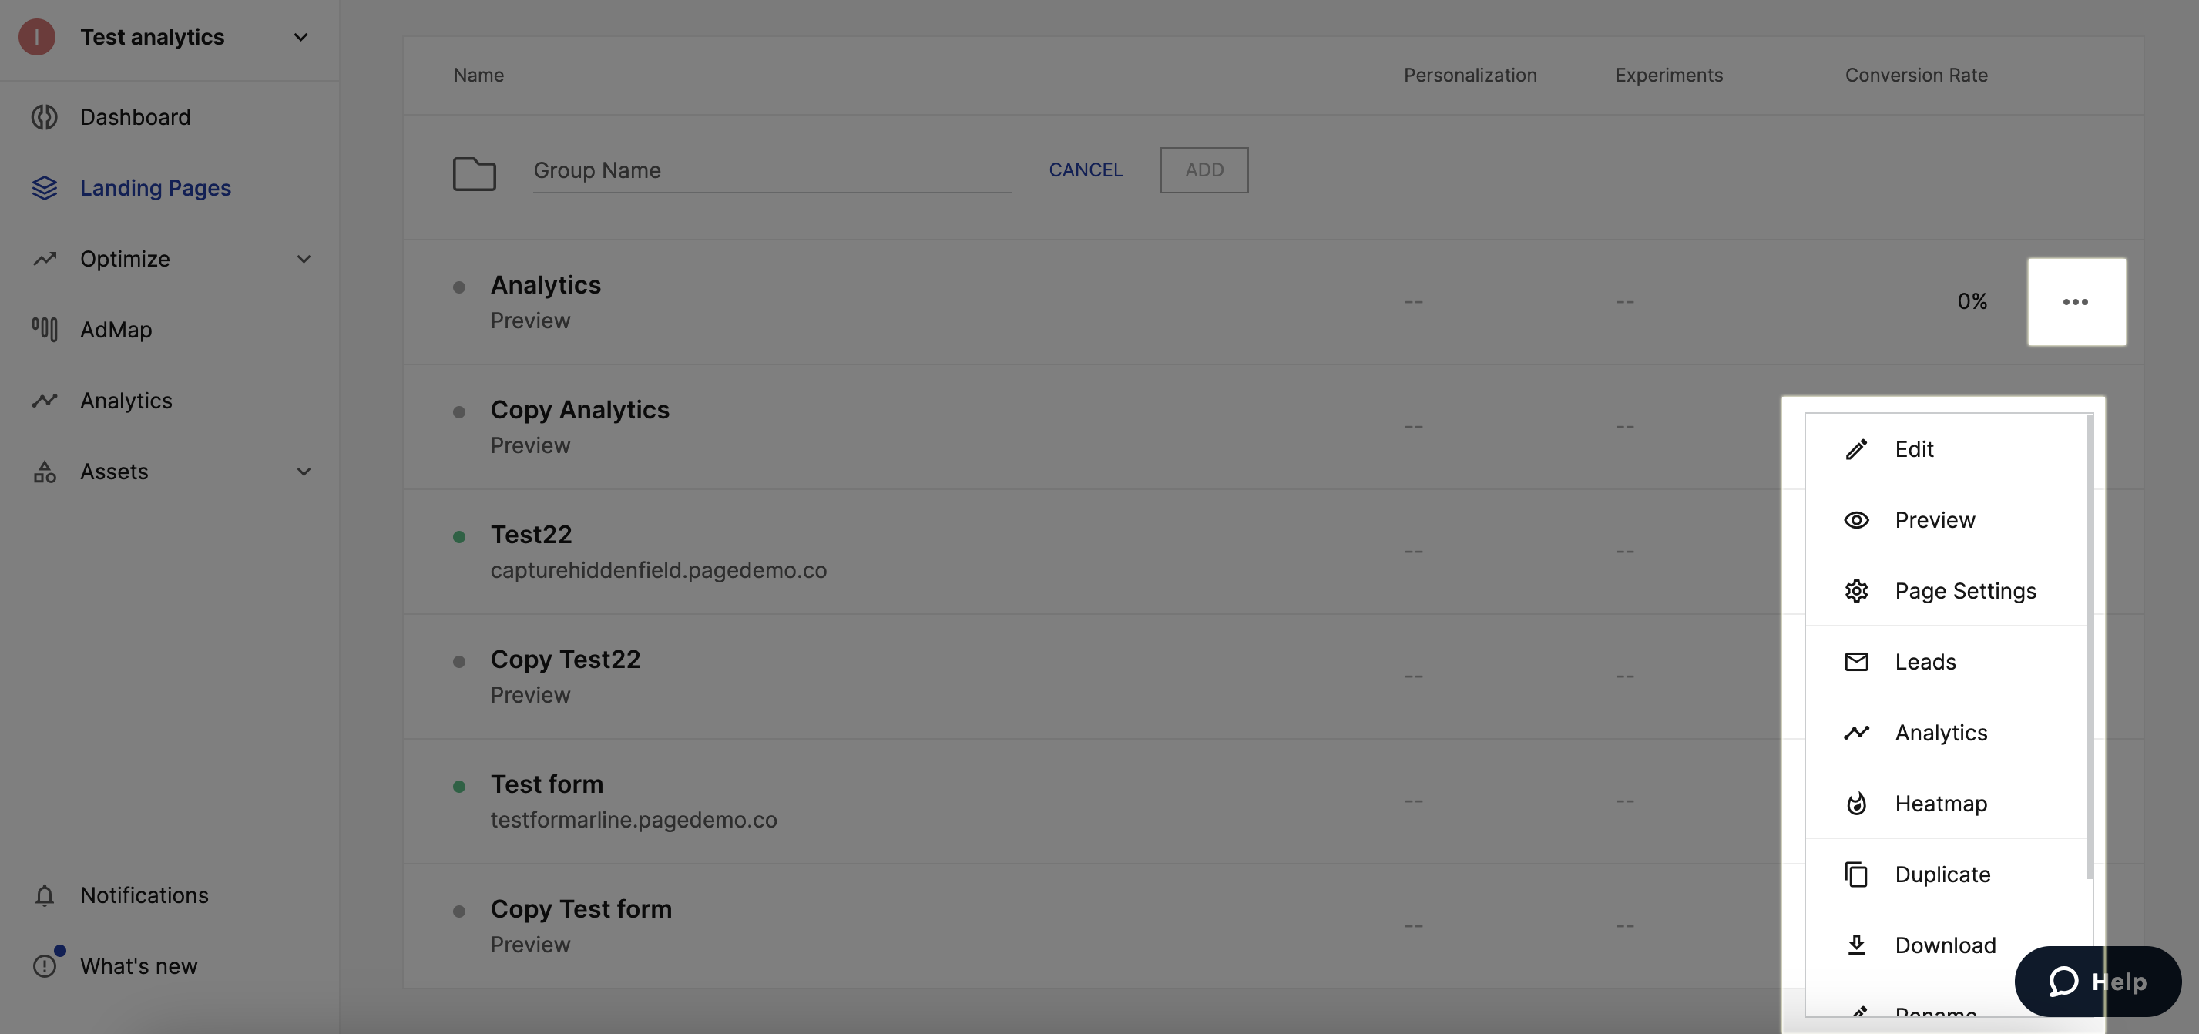
Task: Click the folder icon beside Group Name
Action: [x=474, y=173]
